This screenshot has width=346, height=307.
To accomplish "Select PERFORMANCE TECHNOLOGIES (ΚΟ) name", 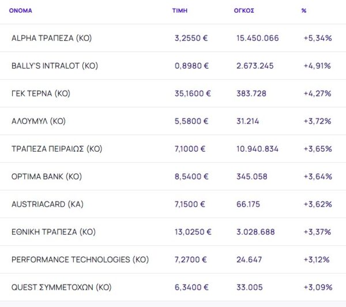I will 80,260.
